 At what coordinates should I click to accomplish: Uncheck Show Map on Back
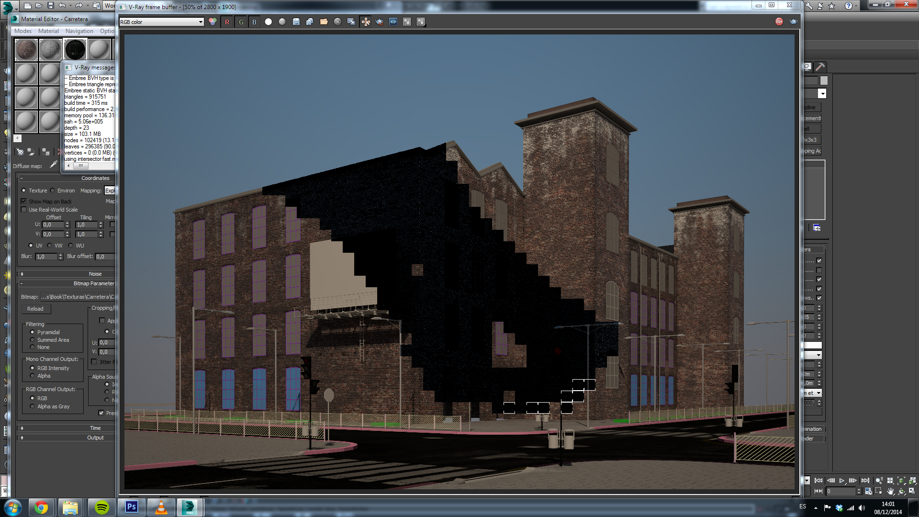point(24,202)
